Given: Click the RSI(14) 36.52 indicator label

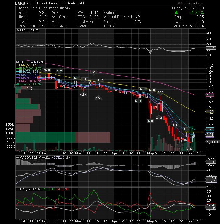Looking at the screenshot, I should 29,31.
